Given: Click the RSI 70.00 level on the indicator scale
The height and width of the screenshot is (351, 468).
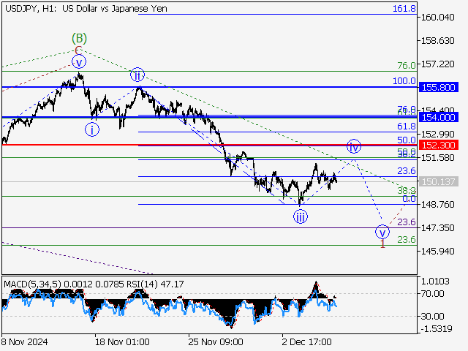Looking at the screenshot, I should 432,294.
